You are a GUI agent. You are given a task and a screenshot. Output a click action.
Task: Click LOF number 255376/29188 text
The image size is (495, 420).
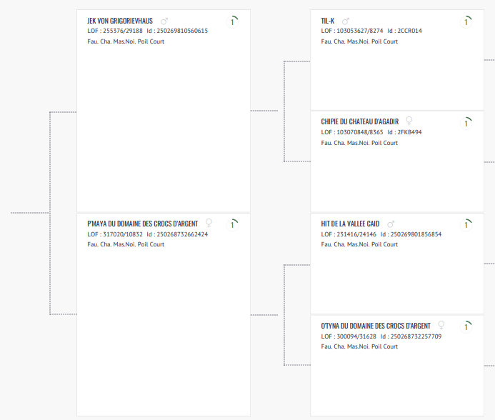tap(115, 31)
